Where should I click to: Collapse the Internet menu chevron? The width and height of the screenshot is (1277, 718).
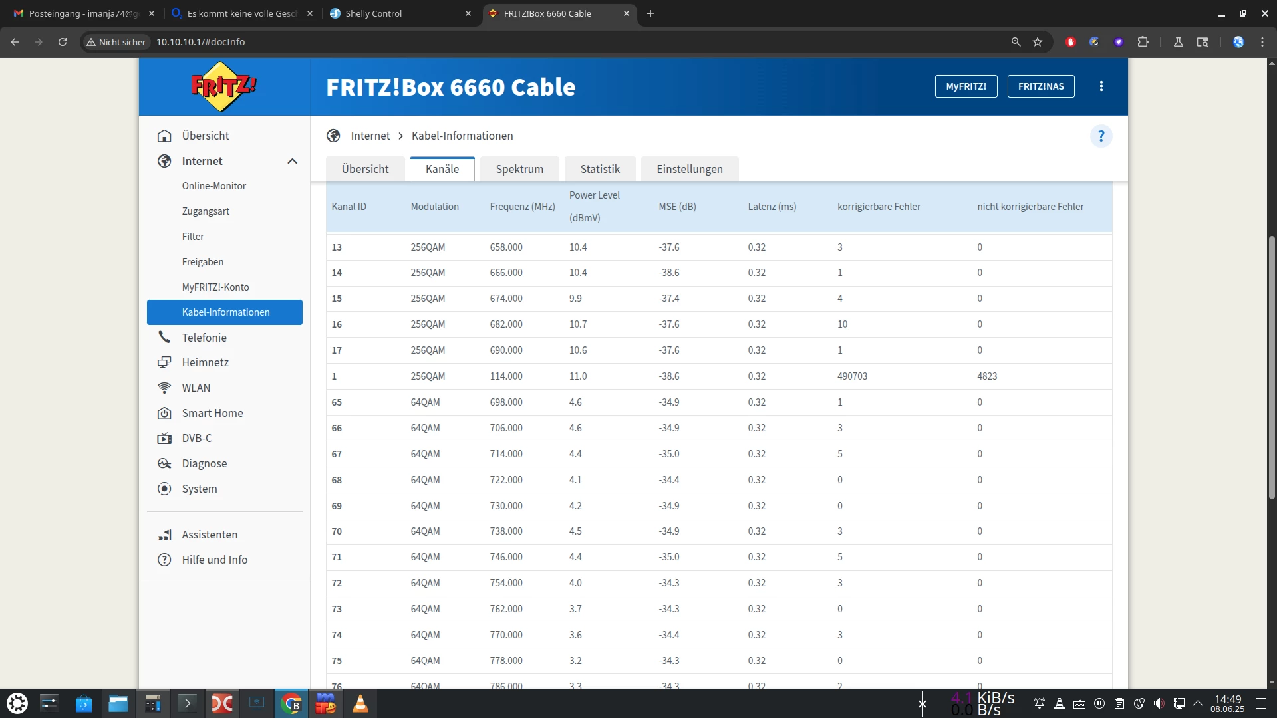(x=292, y=161)
